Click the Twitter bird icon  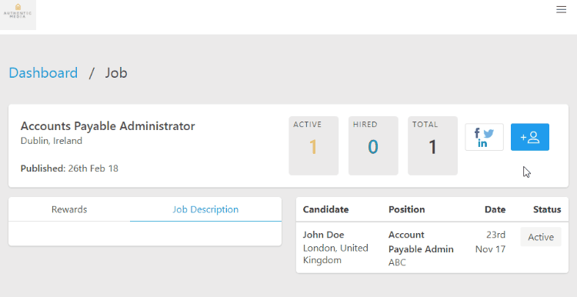489,133
